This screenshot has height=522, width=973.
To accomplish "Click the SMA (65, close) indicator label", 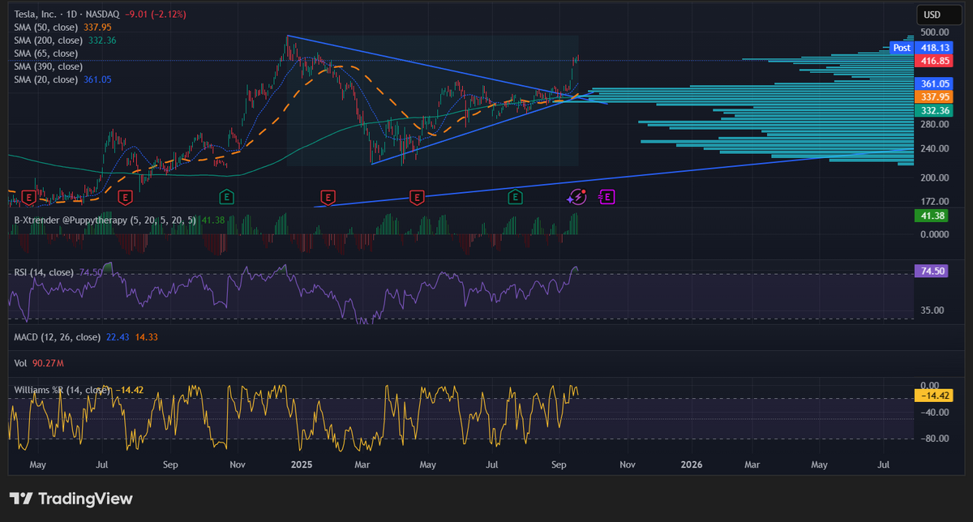I will coord(47,53).
